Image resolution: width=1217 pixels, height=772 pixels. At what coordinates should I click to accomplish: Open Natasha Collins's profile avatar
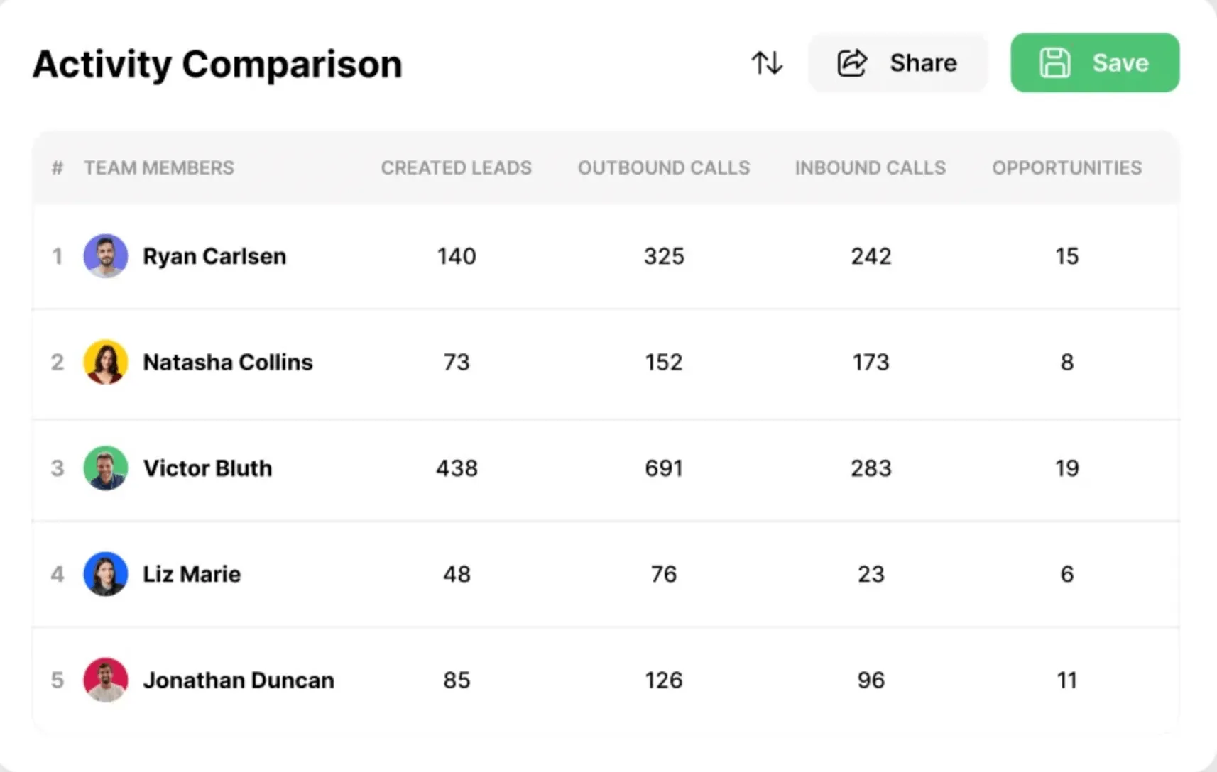pos(105,362)
